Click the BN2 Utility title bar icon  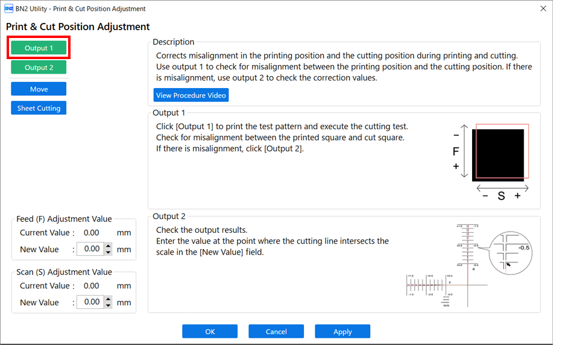[x=8, y=8]
